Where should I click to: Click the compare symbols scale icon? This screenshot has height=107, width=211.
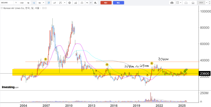(82, 3)
